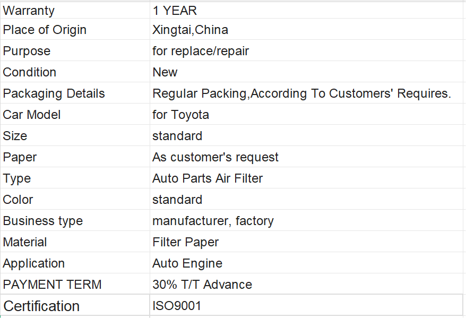Viewport: 466px width, 318px height.
Task: Select the cell containing 'New'
Action: (x=165, y=72)
